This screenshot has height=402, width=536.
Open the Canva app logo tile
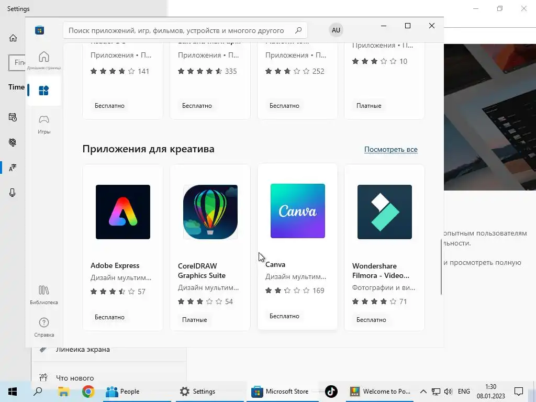298,211
